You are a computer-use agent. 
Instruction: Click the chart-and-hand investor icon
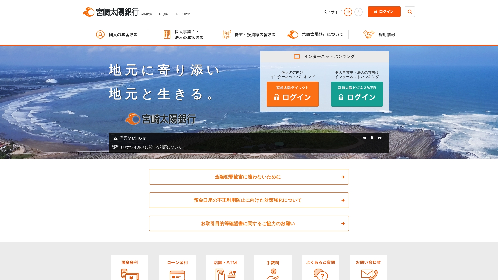tap(227, 34)
